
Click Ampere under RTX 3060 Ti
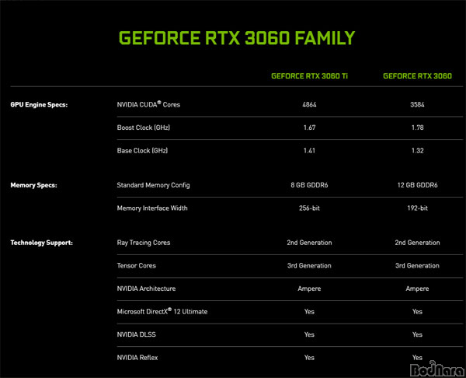[x=309, y=289]
